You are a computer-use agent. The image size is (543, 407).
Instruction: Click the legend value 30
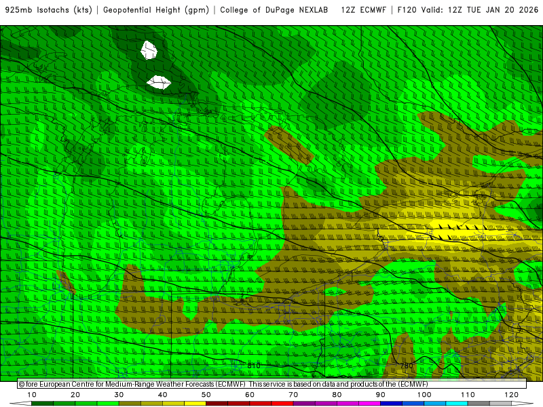pos(119,395)
